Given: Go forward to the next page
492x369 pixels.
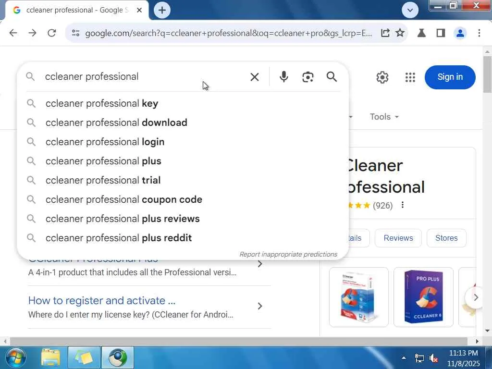Looking at the screenshot, I should coord(32,33).
